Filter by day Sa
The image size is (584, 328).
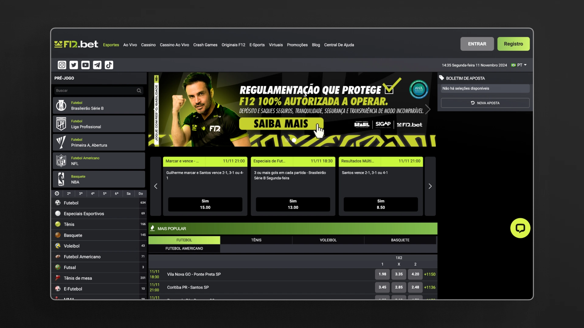point(129,193)
